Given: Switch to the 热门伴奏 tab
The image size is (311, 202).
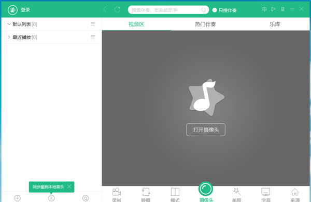Looking at the screenshot, I should 205,24.
